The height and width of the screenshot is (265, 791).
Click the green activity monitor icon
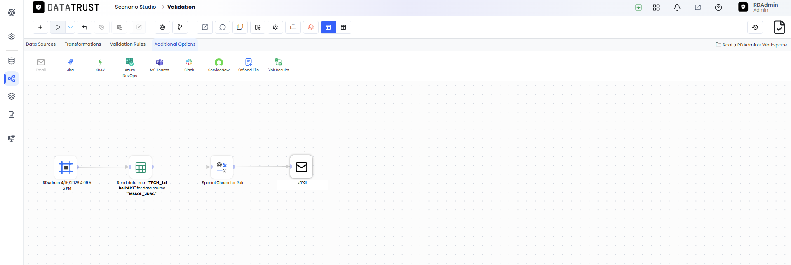point(638,7)
